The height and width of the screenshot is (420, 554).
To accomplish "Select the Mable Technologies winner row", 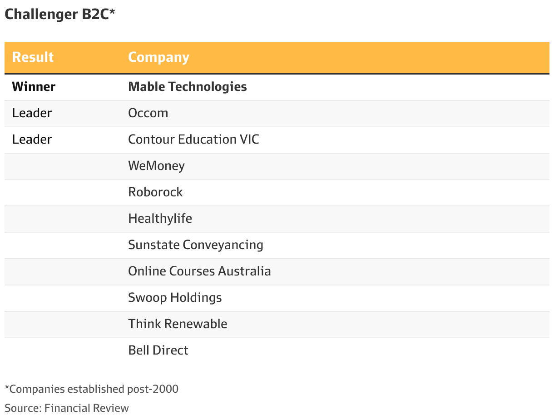I will [x=277, y=87].
